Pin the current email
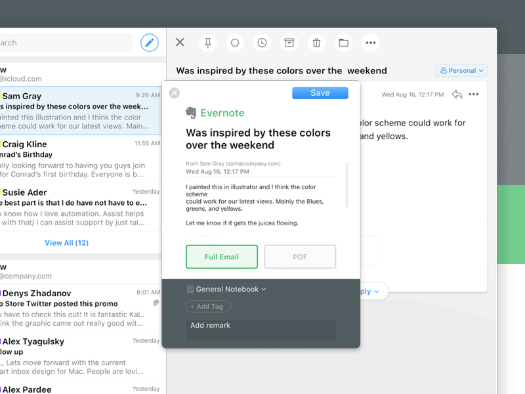 click(x=207, y=43)
